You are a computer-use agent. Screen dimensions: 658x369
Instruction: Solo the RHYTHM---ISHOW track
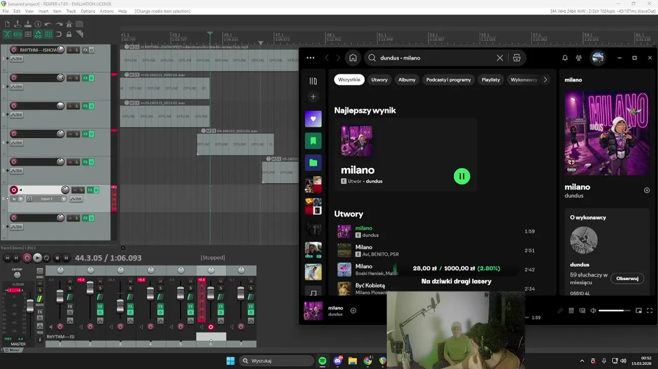coord(76,50)
